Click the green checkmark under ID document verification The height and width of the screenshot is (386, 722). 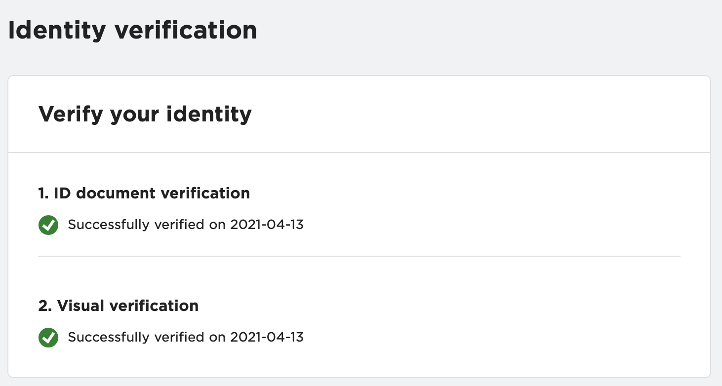(x=48, y=225)
